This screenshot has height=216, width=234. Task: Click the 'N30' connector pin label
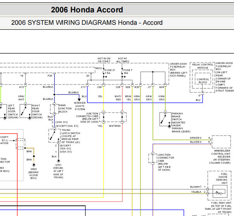(137, 87)
